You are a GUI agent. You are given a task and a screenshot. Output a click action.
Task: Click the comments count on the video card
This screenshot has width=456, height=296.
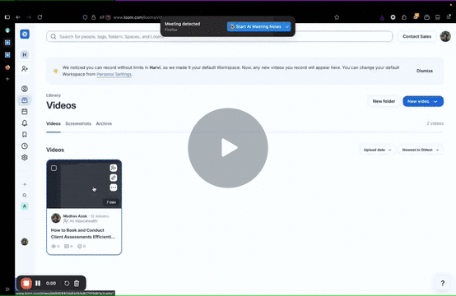coord(68,247)
